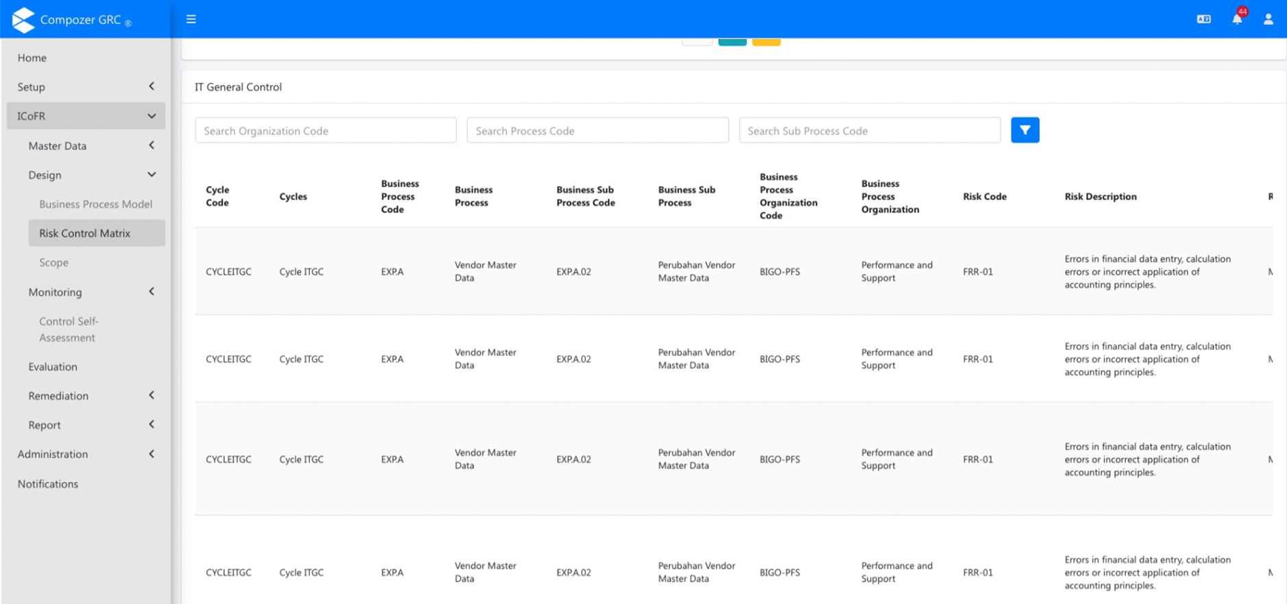Select Risk Control Matrix menu item
The width and height of the screenshot is (1287, 604).
click(85, 233)
